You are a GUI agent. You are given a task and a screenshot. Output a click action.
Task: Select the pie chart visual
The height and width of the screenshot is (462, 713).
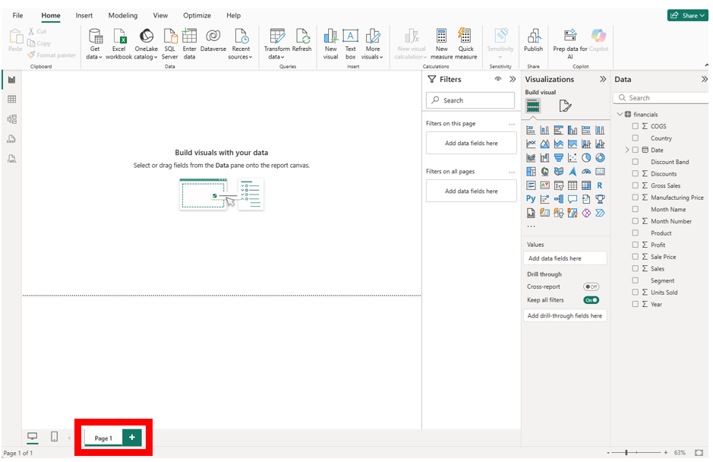[586, 158]
